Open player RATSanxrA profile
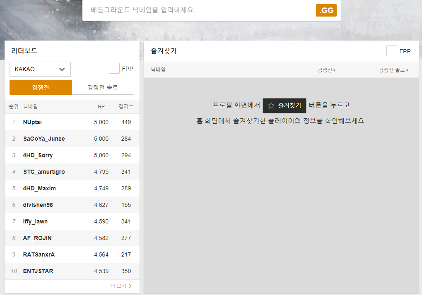The image size is (422, 295). click(x=39, y=254)
